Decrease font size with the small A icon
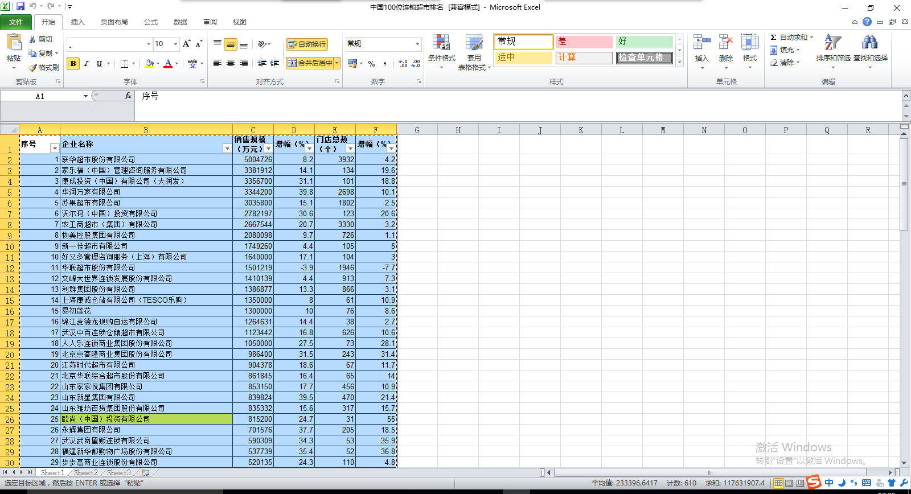 [x=199, y=44]
